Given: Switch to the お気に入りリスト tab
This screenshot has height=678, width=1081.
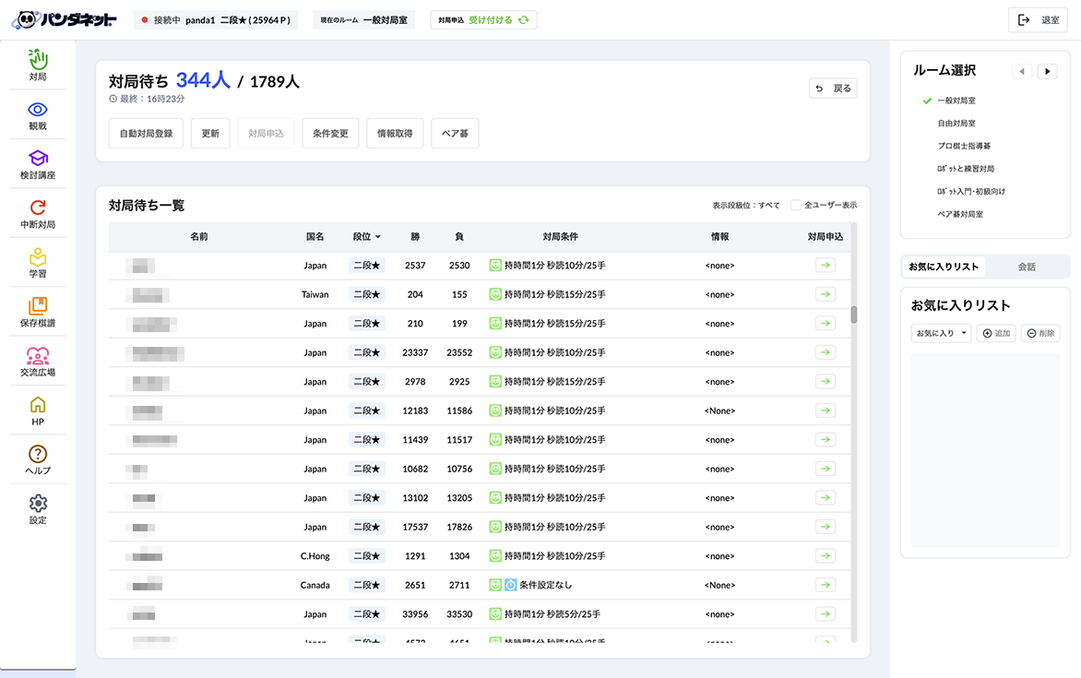Looking at the screenshot, I should coord(944,267).
